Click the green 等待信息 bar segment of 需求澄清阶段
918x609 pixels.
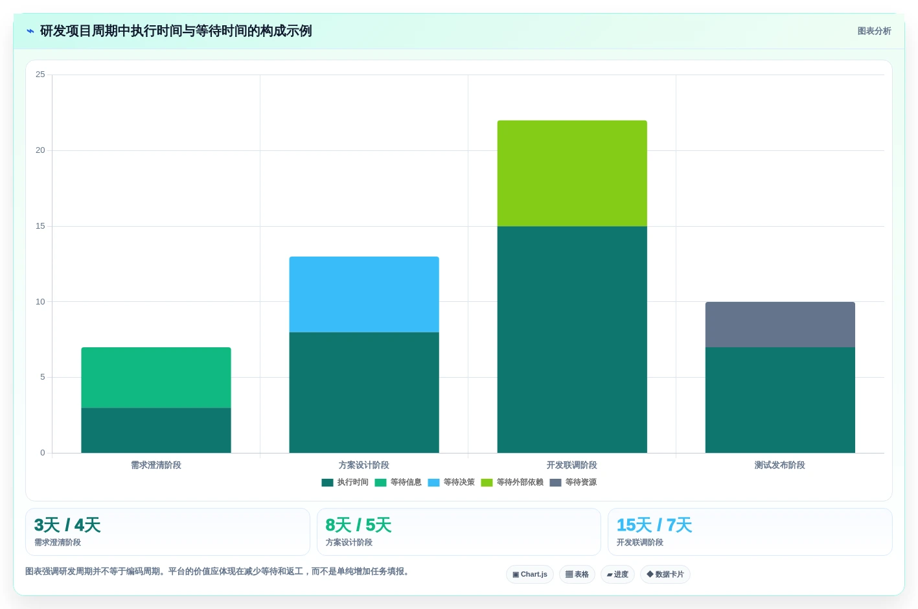[156, 378]
